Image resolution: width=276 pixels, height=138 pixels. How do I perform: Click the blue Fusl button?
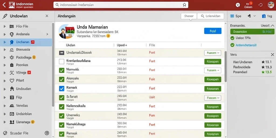click(x=213, y=31)
